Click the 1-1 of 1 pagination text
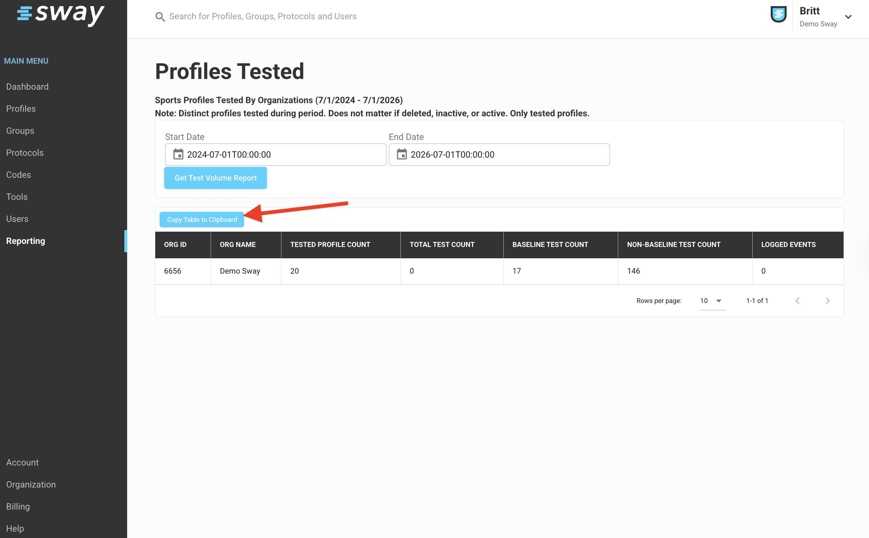 (x=757, y=301)
